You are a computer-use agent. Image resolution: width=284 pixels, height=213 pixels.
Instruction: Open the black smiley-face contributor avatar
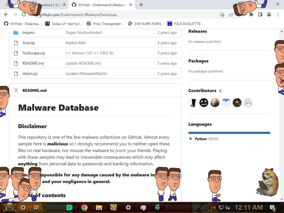(x=204, y=103)
